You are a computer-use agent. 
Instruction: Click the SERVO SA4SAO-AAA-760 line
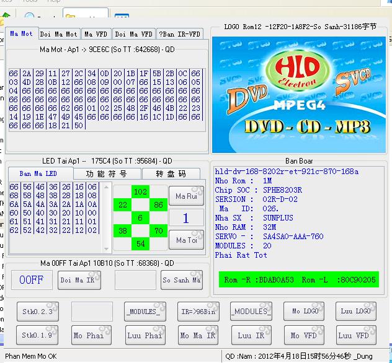click(x=269, y=237)
